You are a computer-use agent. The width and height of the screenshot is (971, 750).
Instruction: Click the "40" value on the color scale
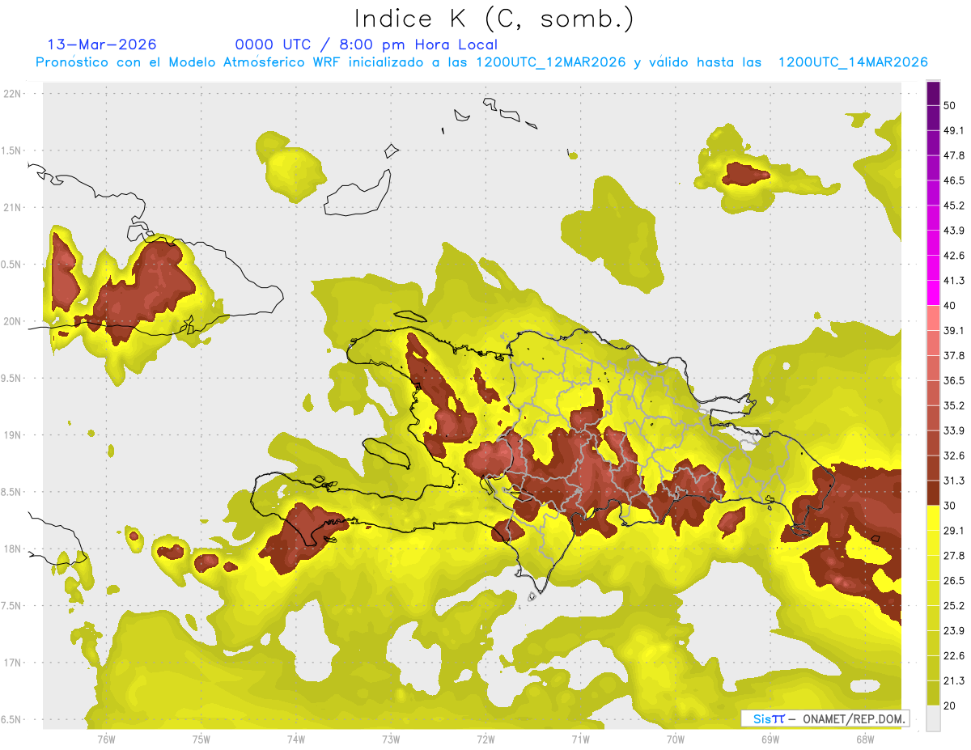(950, 306)
